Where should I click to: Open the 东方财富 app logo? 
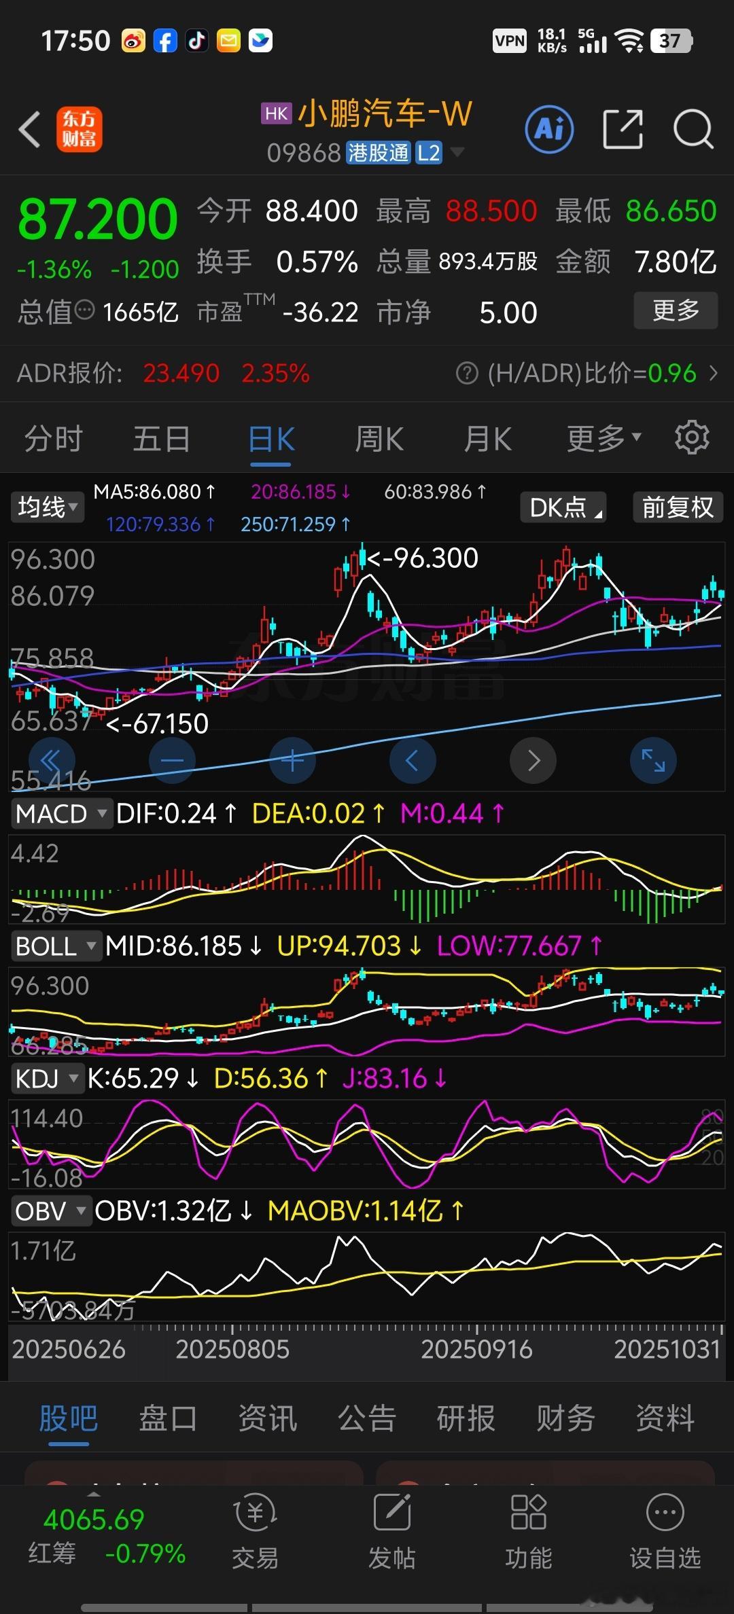click(80, 129)
